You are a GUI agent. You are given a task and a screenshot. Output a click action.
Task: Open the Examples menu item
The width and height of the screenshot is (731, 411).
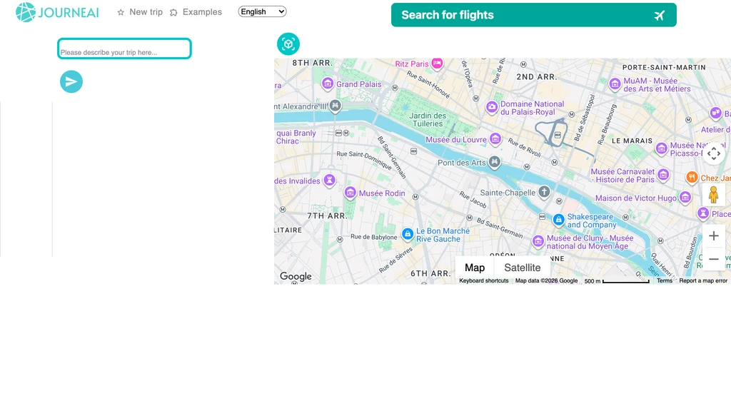196,12
